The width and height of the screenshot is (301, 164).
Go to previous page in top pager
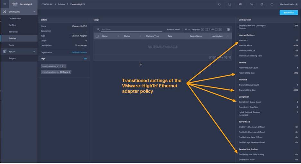point(206,29)
